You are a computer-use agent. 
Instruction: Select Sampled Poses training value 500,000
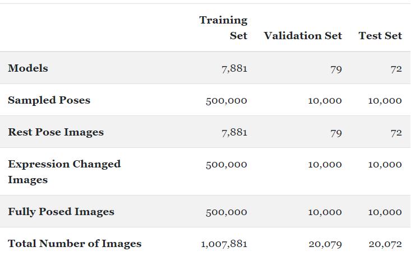coord(226,101)
